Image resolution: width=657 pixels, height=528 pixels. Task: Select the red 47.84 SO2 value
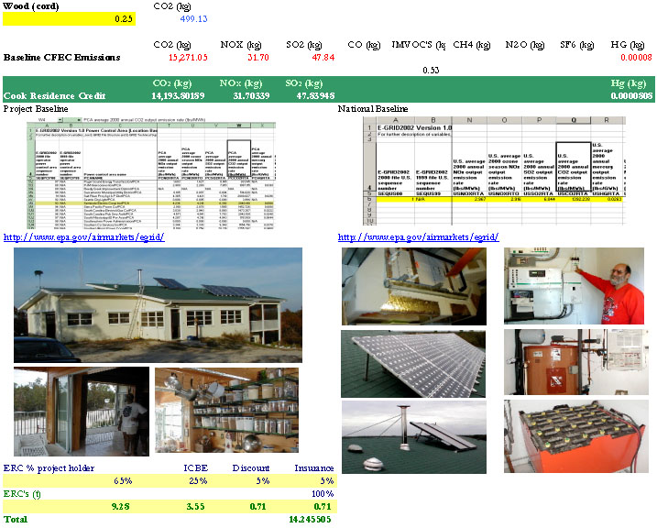[323, 58]
